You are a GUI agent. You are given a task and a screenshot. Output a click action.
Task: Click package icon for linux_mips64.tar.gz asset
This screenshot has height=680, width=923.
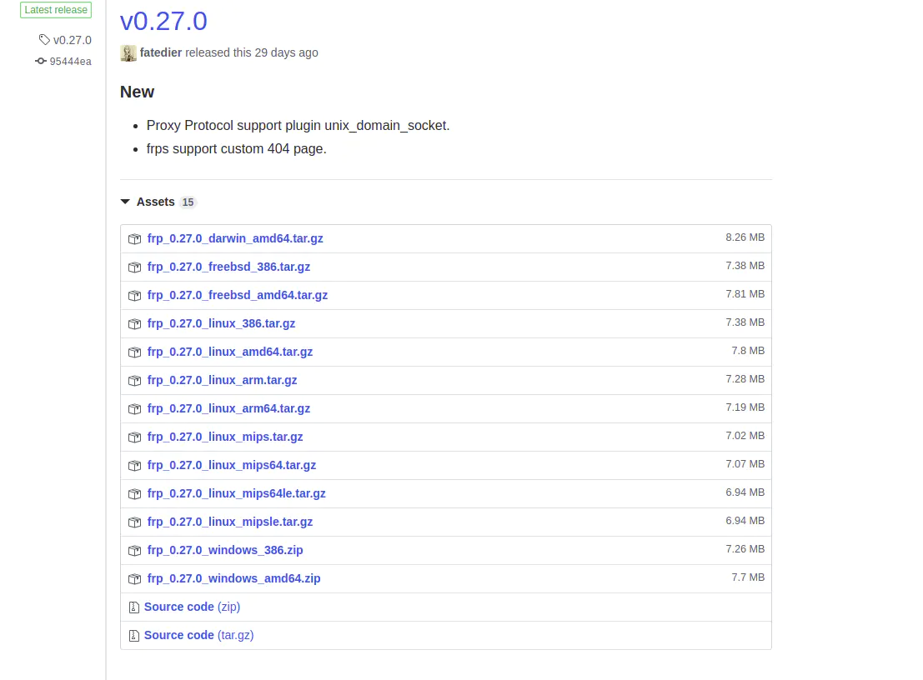tap(135, 465)
